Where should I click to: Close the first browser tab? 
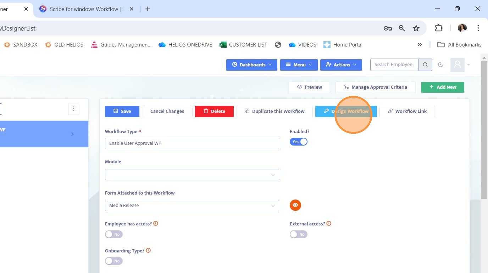coord(26,9)
